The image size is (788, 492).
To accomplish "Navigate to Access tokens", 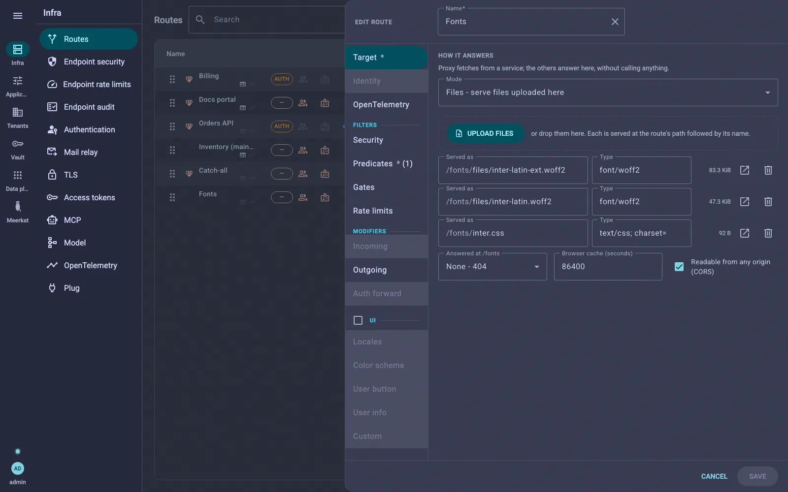I will [89, 197].
